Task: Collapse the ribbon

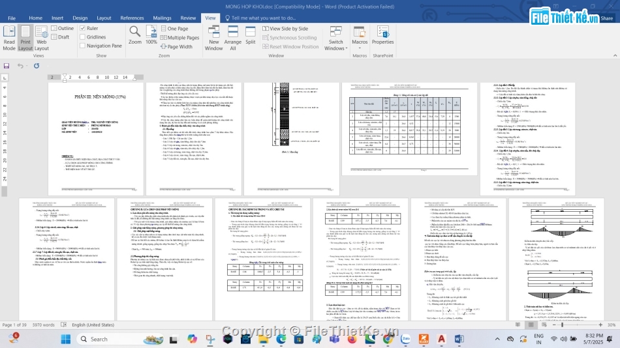Action: (615, 55)
